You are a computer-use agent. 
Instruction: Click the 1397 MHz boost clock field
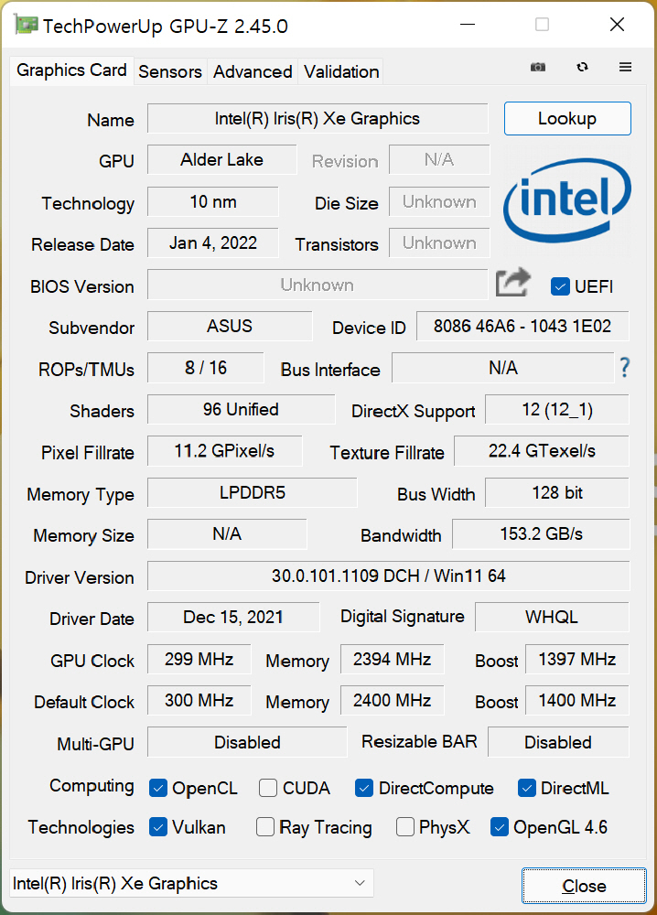pyautogui.click(x=577, y=659)
